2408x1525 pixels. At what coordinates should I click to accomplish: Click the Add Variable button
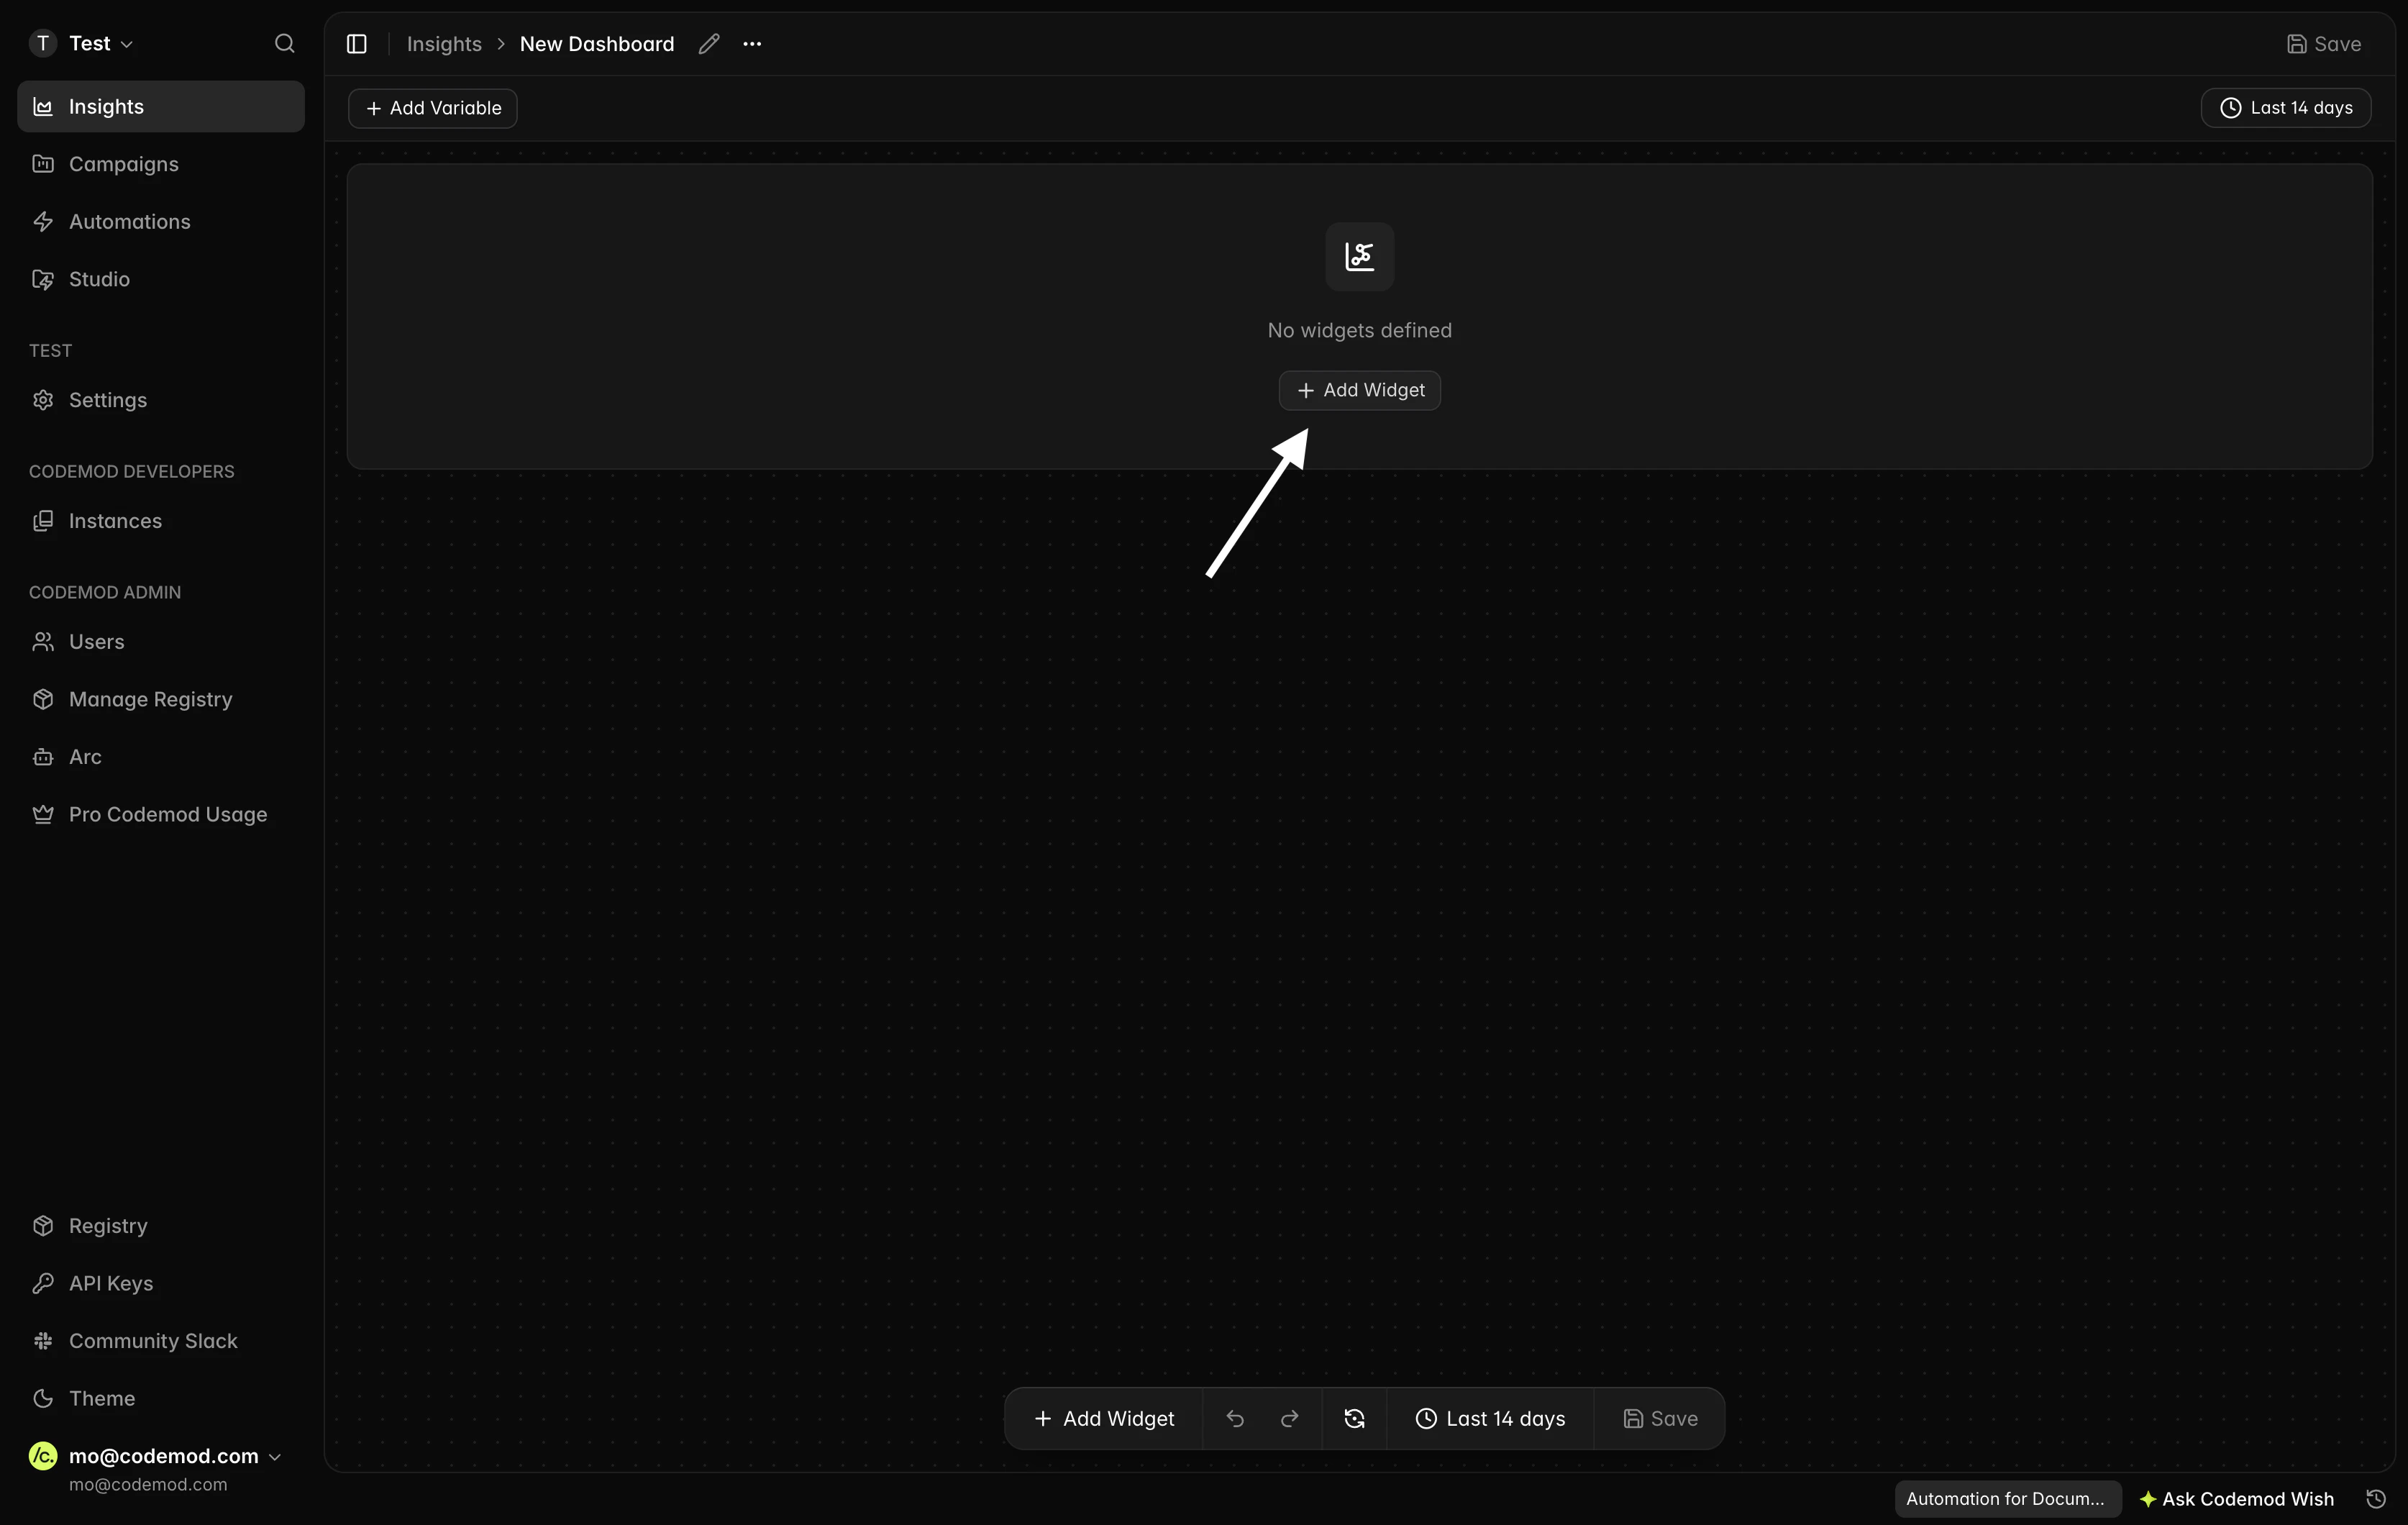(433, 108)
